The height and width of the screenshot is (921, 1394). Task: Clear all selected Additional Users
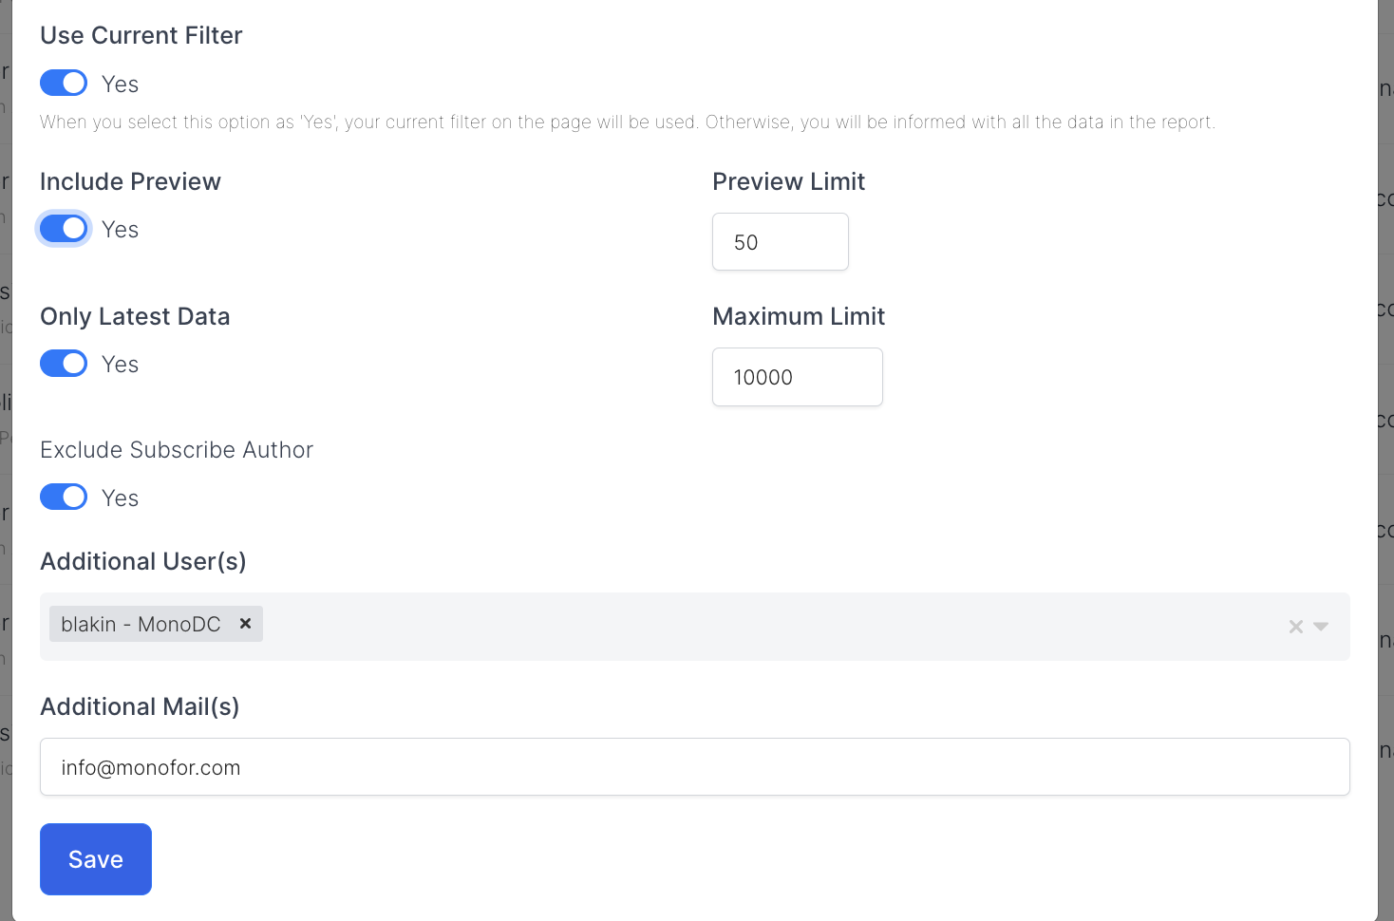pos(1295,627)
